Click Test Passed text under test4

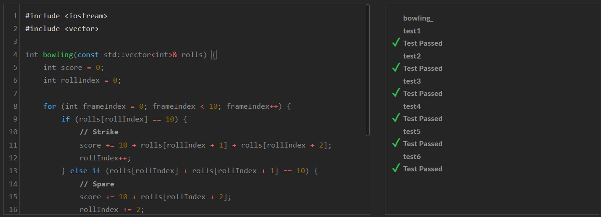(422, 119)
